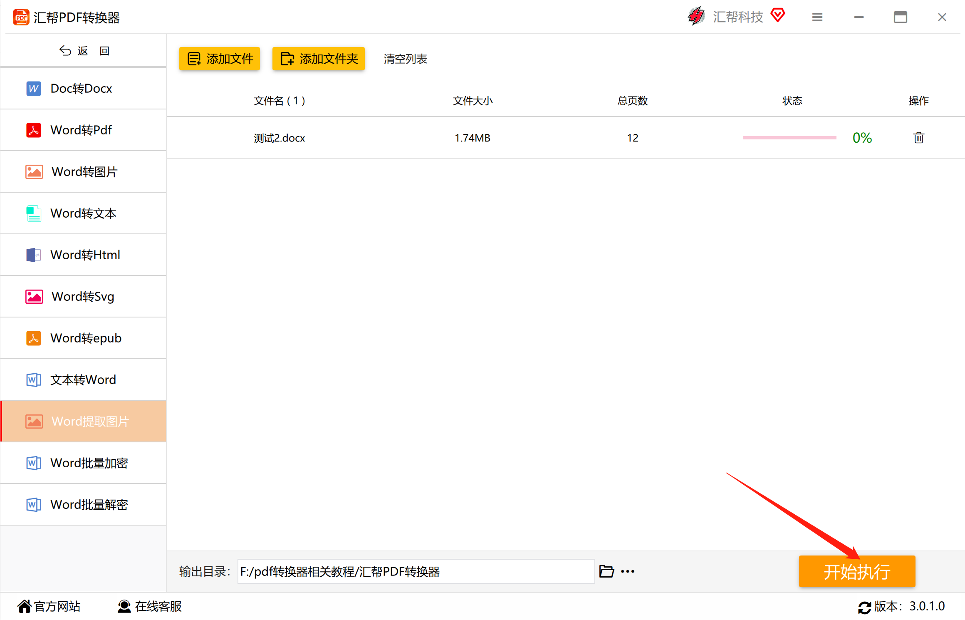965x620 pixels.
Task: Open Word批量解密 function
Action: [84, 505]
